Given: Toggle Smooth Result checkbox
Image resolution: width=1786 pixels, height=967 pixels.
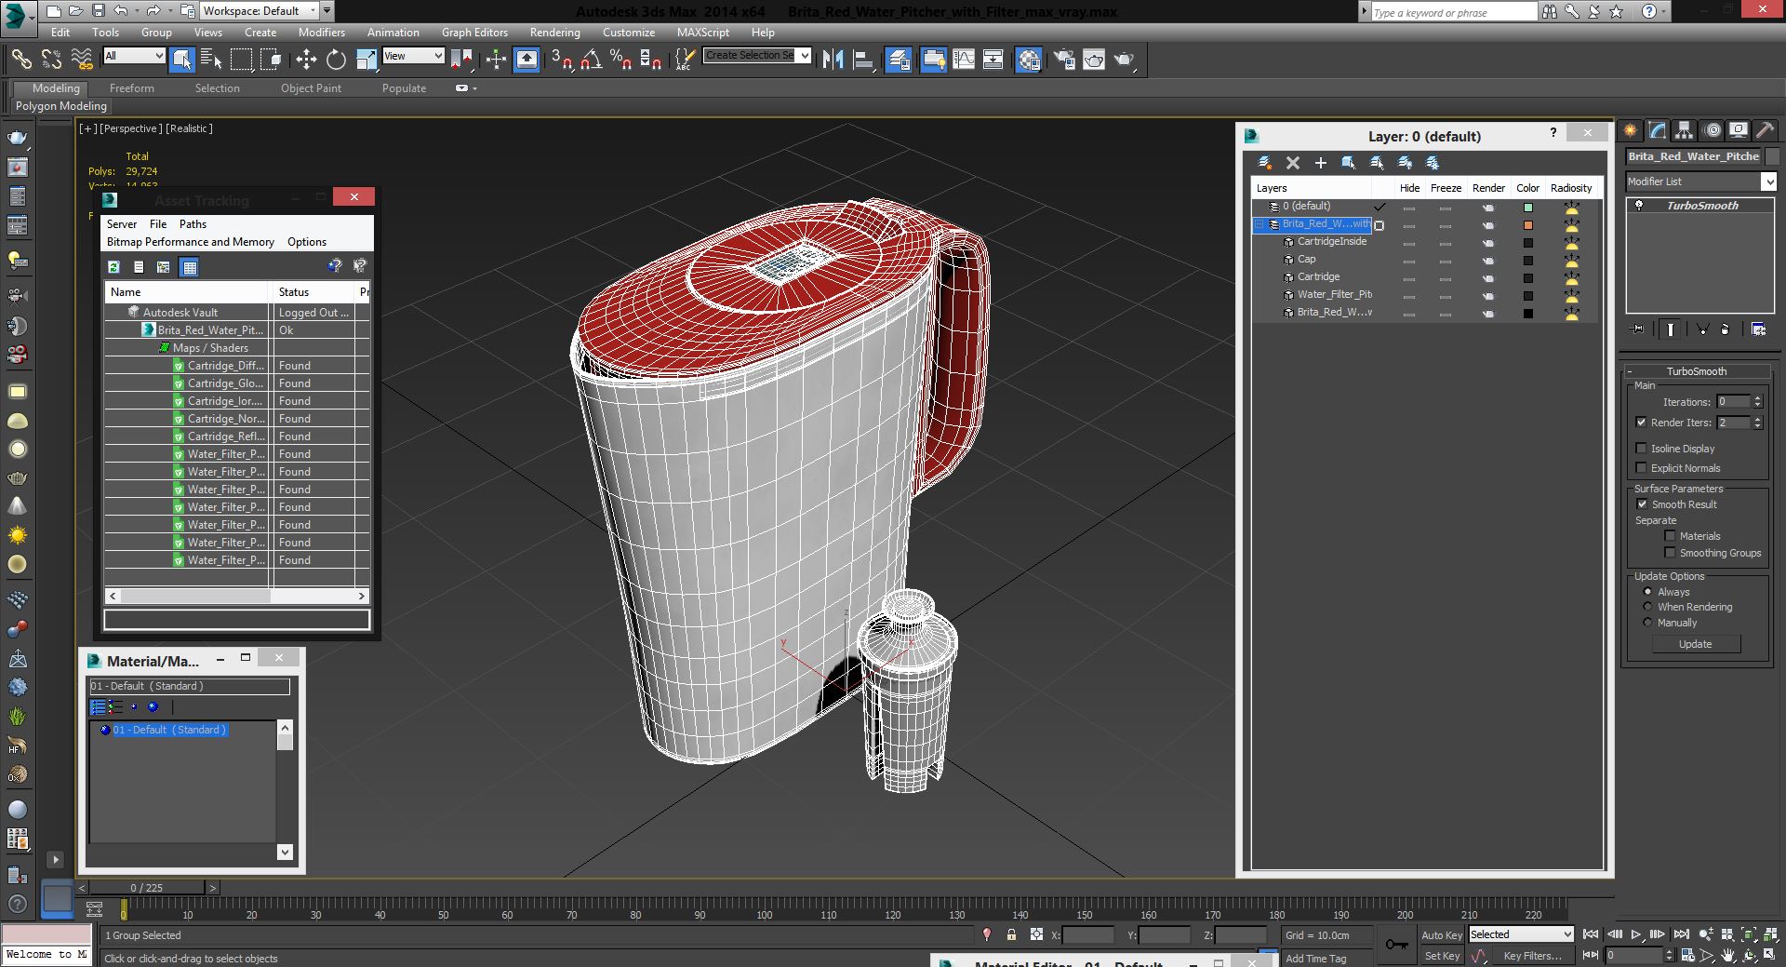Looking at the screenshot, I should click(1642, 504).
